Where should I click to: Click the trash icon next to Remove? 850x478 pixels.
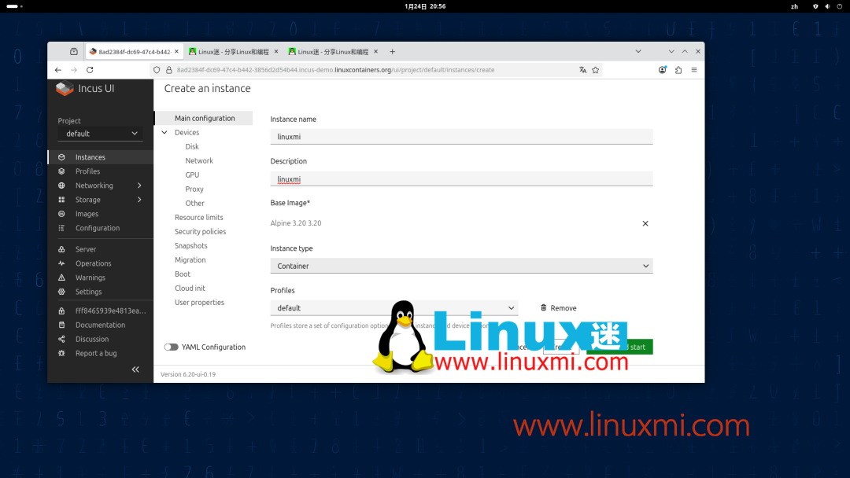[x=543, y=307]
